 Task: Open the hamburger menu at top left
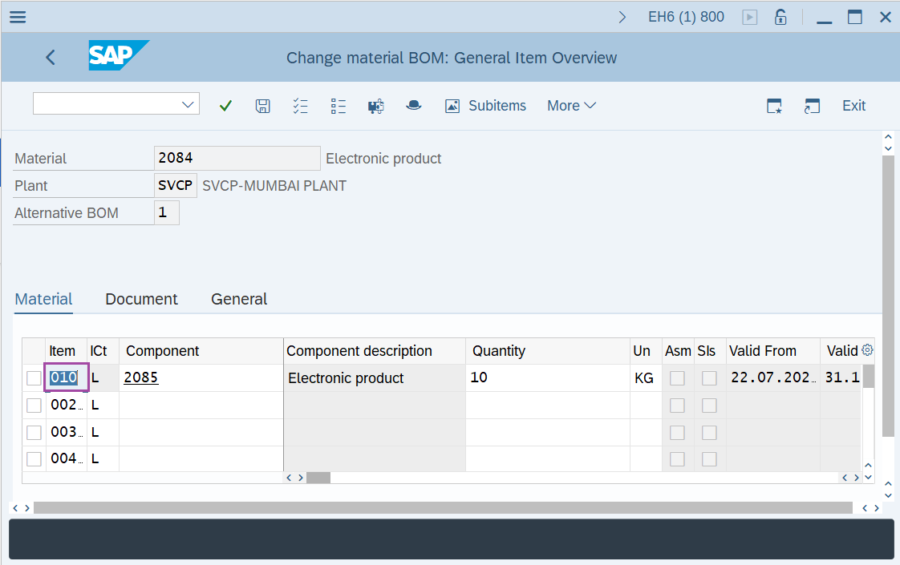point(17,17)
